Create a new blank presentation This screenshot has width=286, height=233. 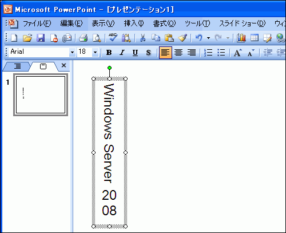[14, 38]
